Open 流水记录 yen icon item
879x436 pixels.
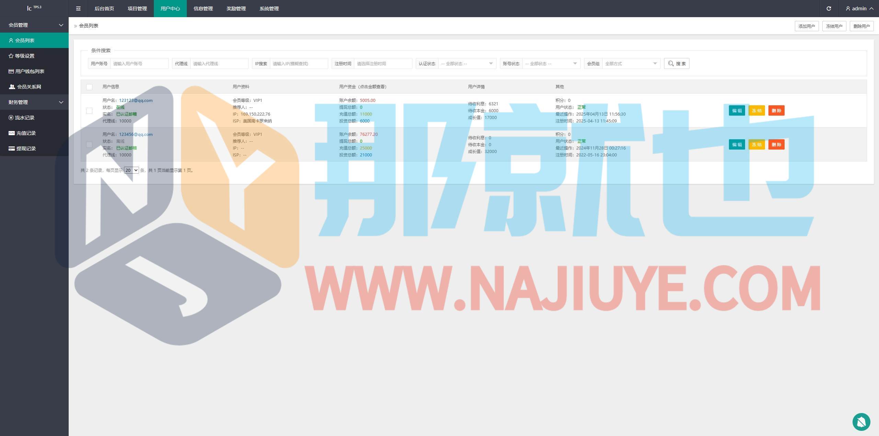click(25, 118)
